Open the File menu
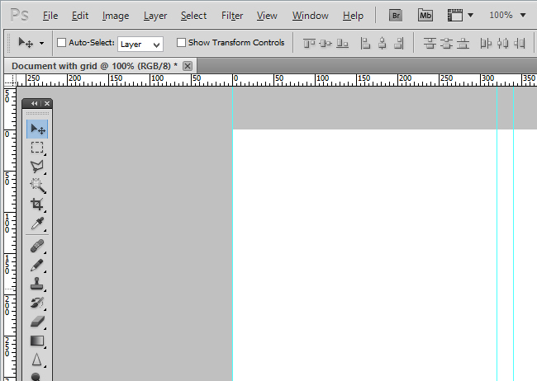 click(x=50, y=16)
